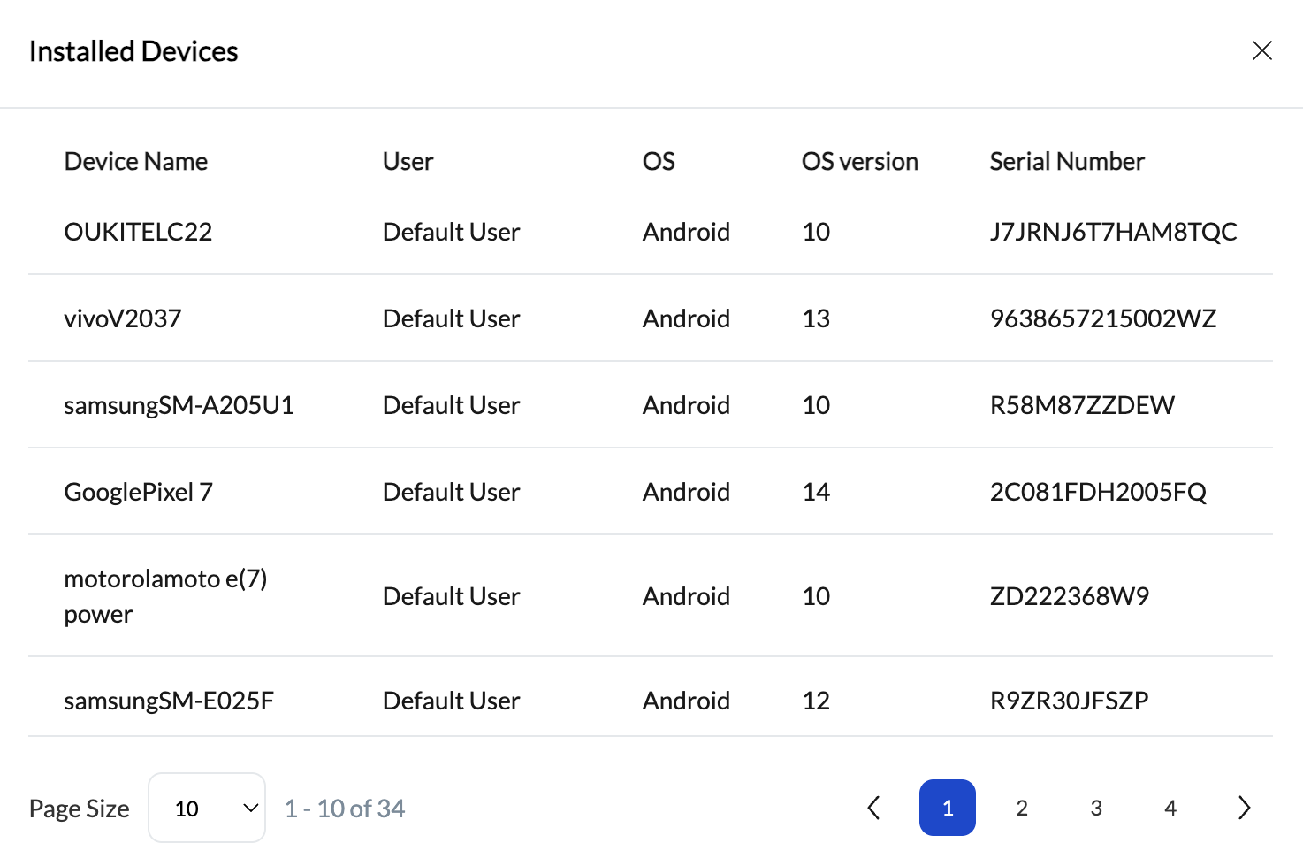The image size is (1303, 866).
Task: Go to previous page using left chevron
Action: coord(873,808)
